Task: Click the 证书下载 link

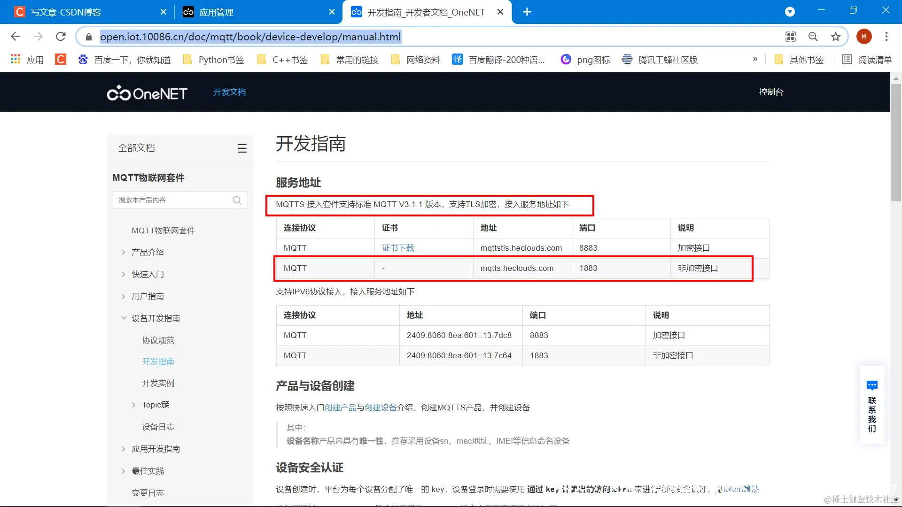Action: (398, 248)
